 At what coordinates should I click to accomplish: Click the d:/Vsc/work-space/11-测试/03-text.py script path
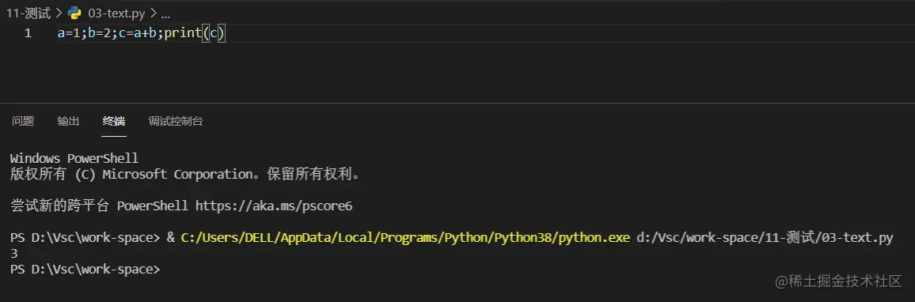tap(765, 238)
